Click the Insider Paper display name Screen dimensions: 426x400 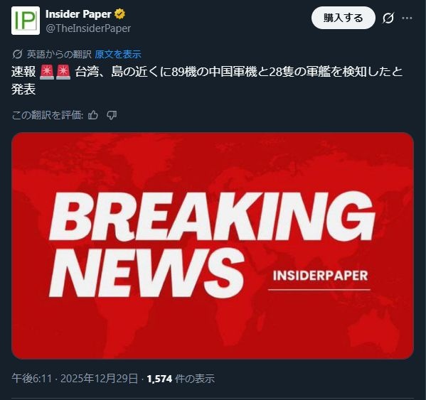78,14
